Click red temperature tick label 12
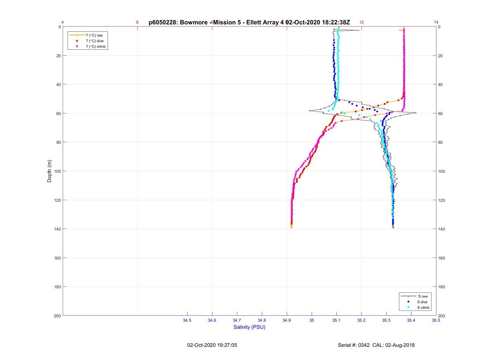 (361, 22)
